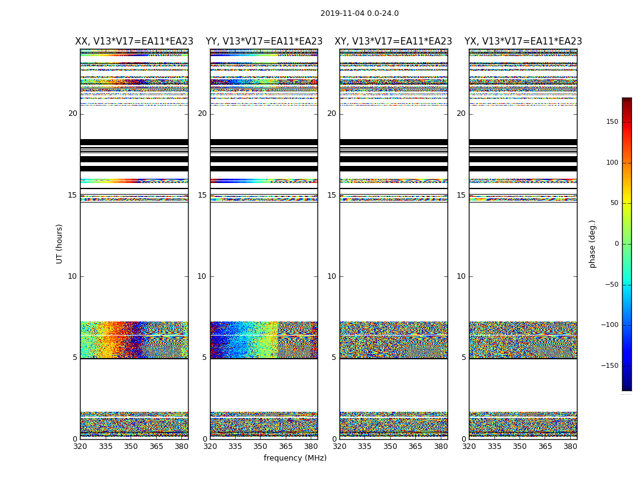Select the YX panel title label
Screen dimensions: 641x488
tap(523, 41)
